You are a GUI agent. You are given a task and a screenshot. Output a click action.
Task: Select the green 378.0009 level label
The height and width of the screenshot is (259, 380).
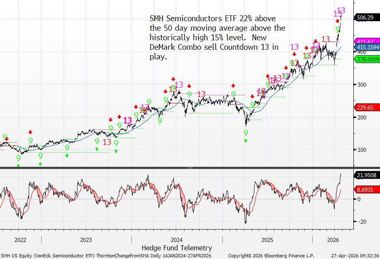point(366,59)
